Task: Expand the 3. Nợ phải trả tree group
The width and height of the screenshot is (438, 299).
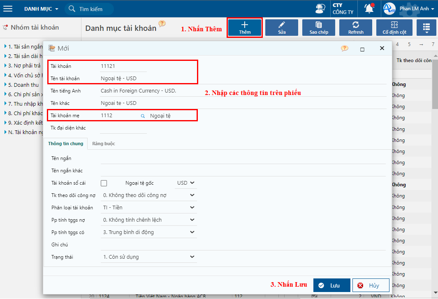Action: [5, 65]
